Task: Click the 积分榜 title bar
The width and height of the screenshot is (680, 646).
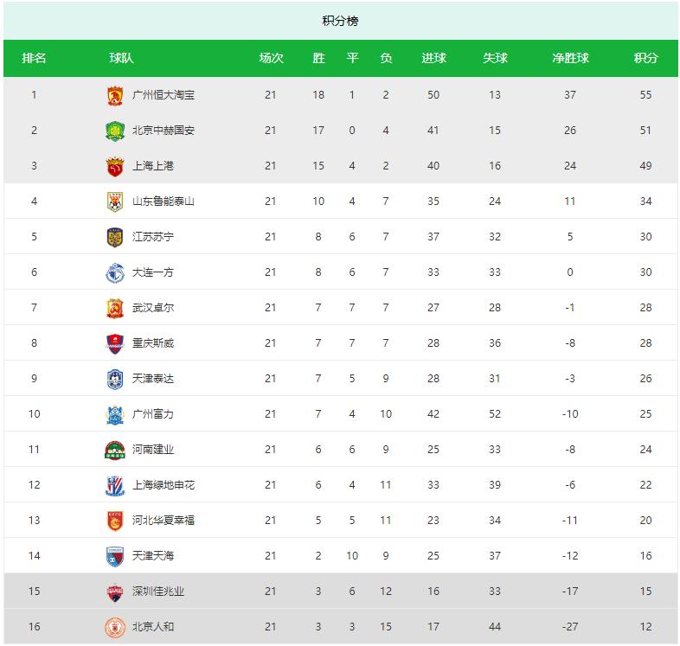Action: point(340,21)
